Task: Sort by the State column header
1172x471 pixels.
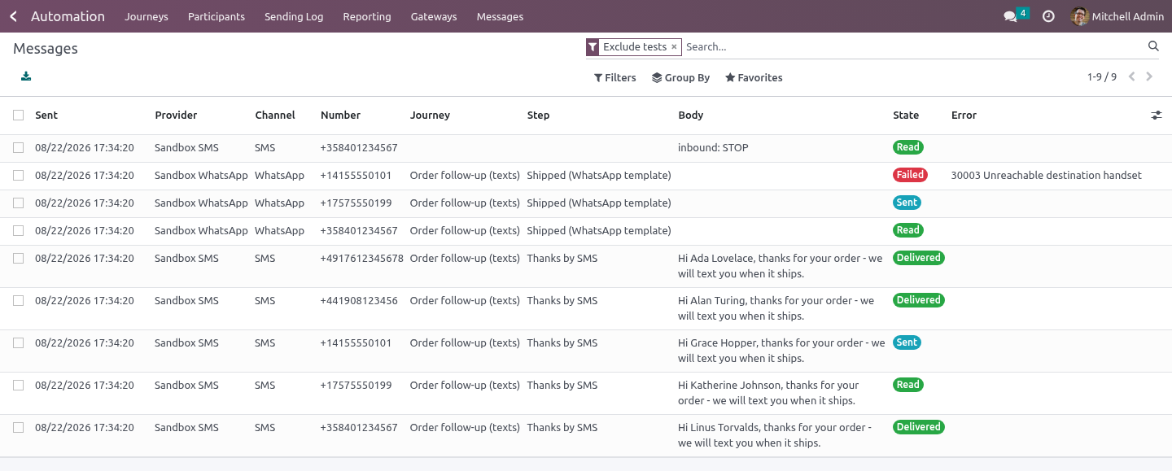Action: [906, 116]
